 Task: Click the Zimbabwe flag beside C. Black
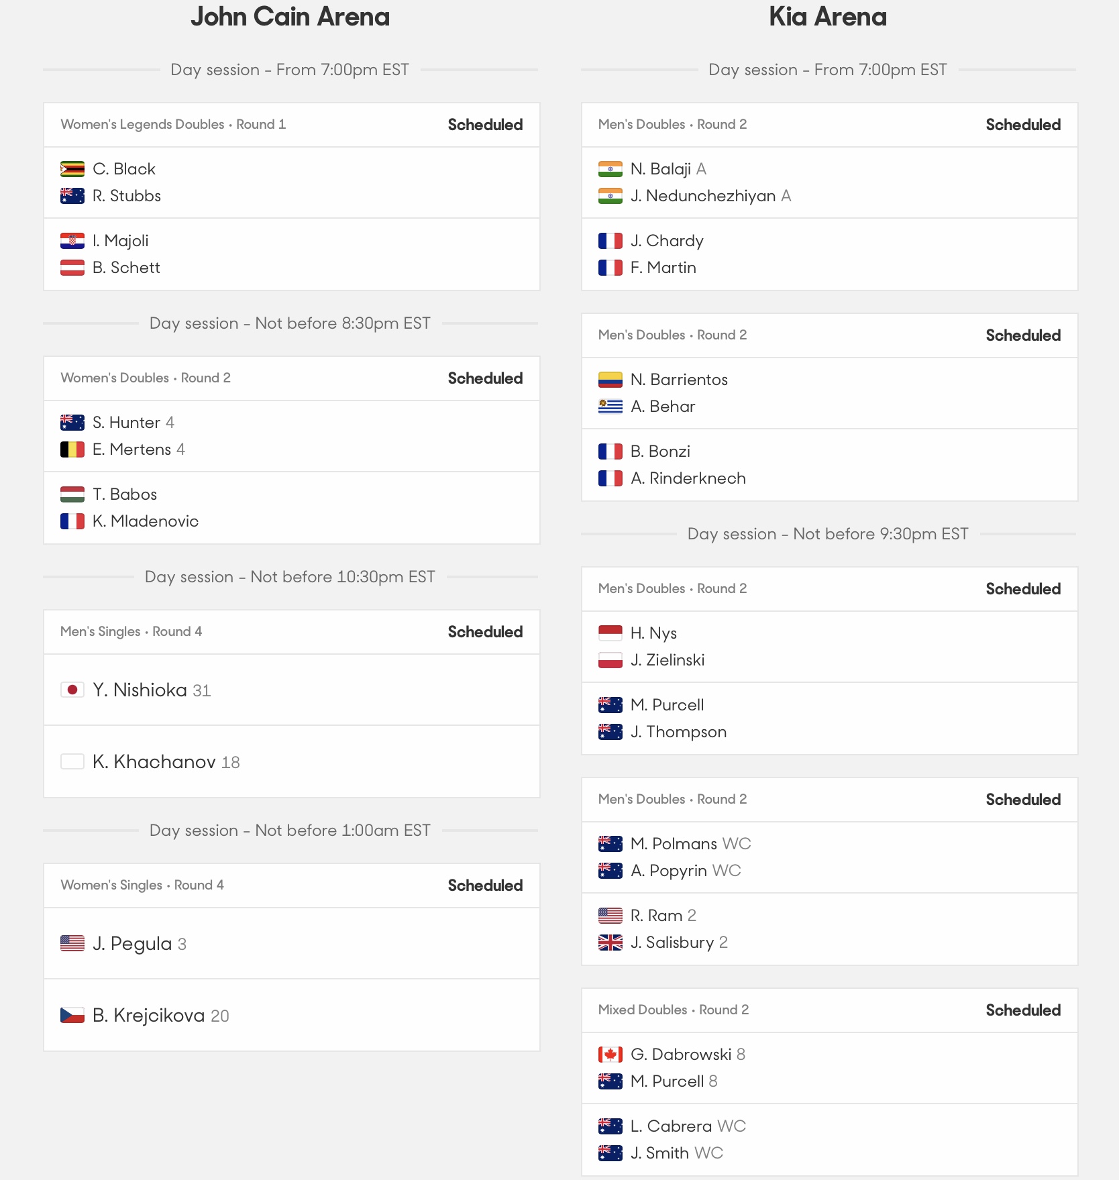pos(72,169)
